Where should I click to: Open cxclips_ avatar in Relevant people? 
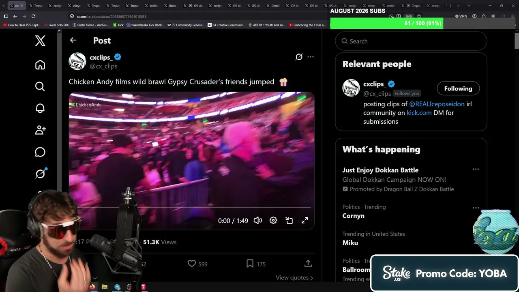[351, 88]
